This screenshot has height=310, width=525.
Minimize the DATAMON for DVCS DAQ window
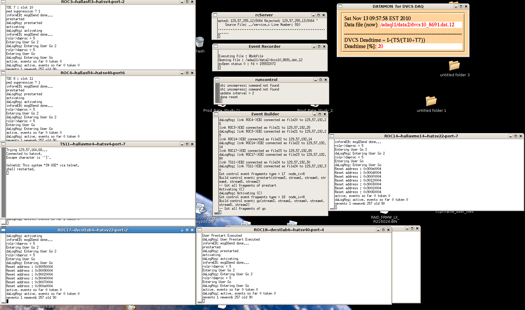456,6
